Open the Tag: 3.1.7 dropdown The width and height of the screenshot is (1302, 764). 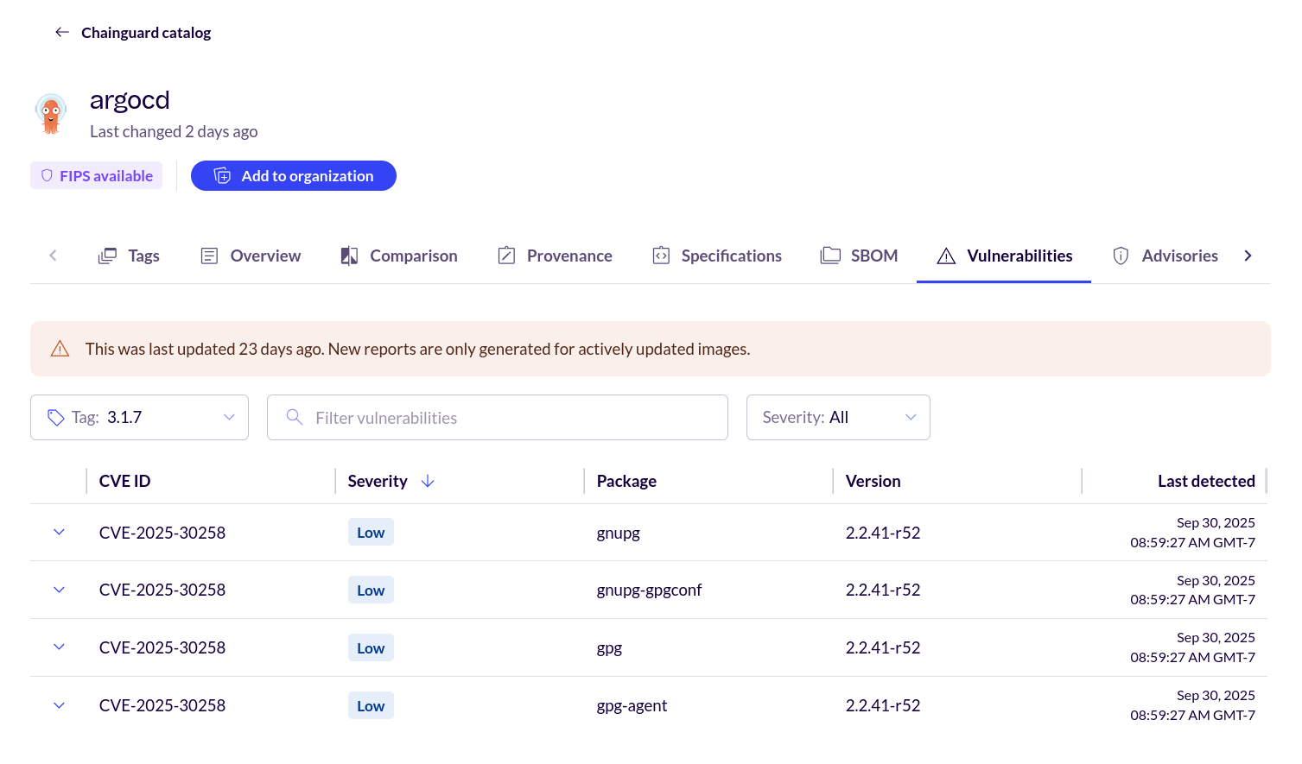139,417
